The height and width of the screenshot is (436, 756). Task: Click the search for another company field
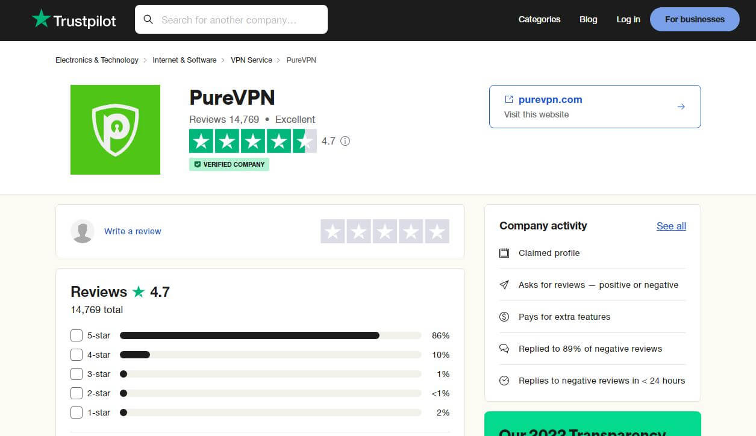[231, 19]
